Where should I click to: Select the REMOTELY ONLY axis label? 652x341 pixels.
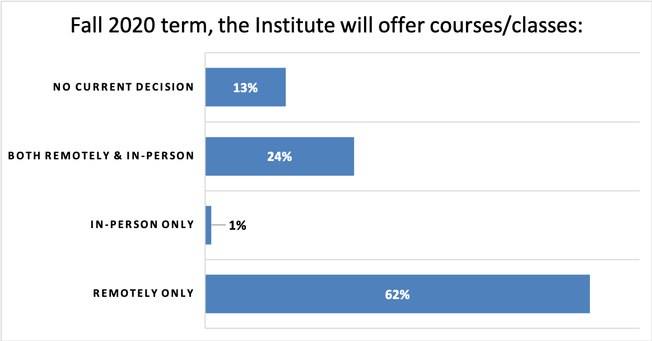[x=143, y=293]
